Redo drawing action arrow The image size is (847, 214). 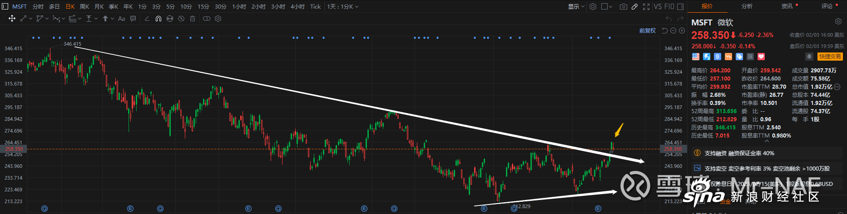680,19
